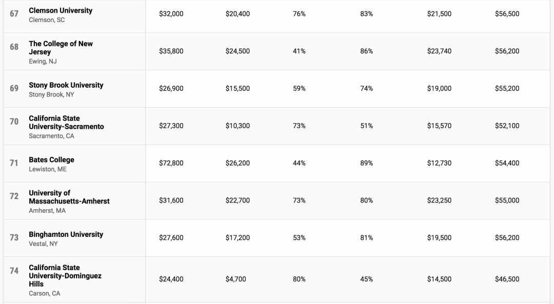Click UMass Amherst $23,250 value
Viewport: 554px width, 304px height.
pyautogui.click(x=439, y=200)
